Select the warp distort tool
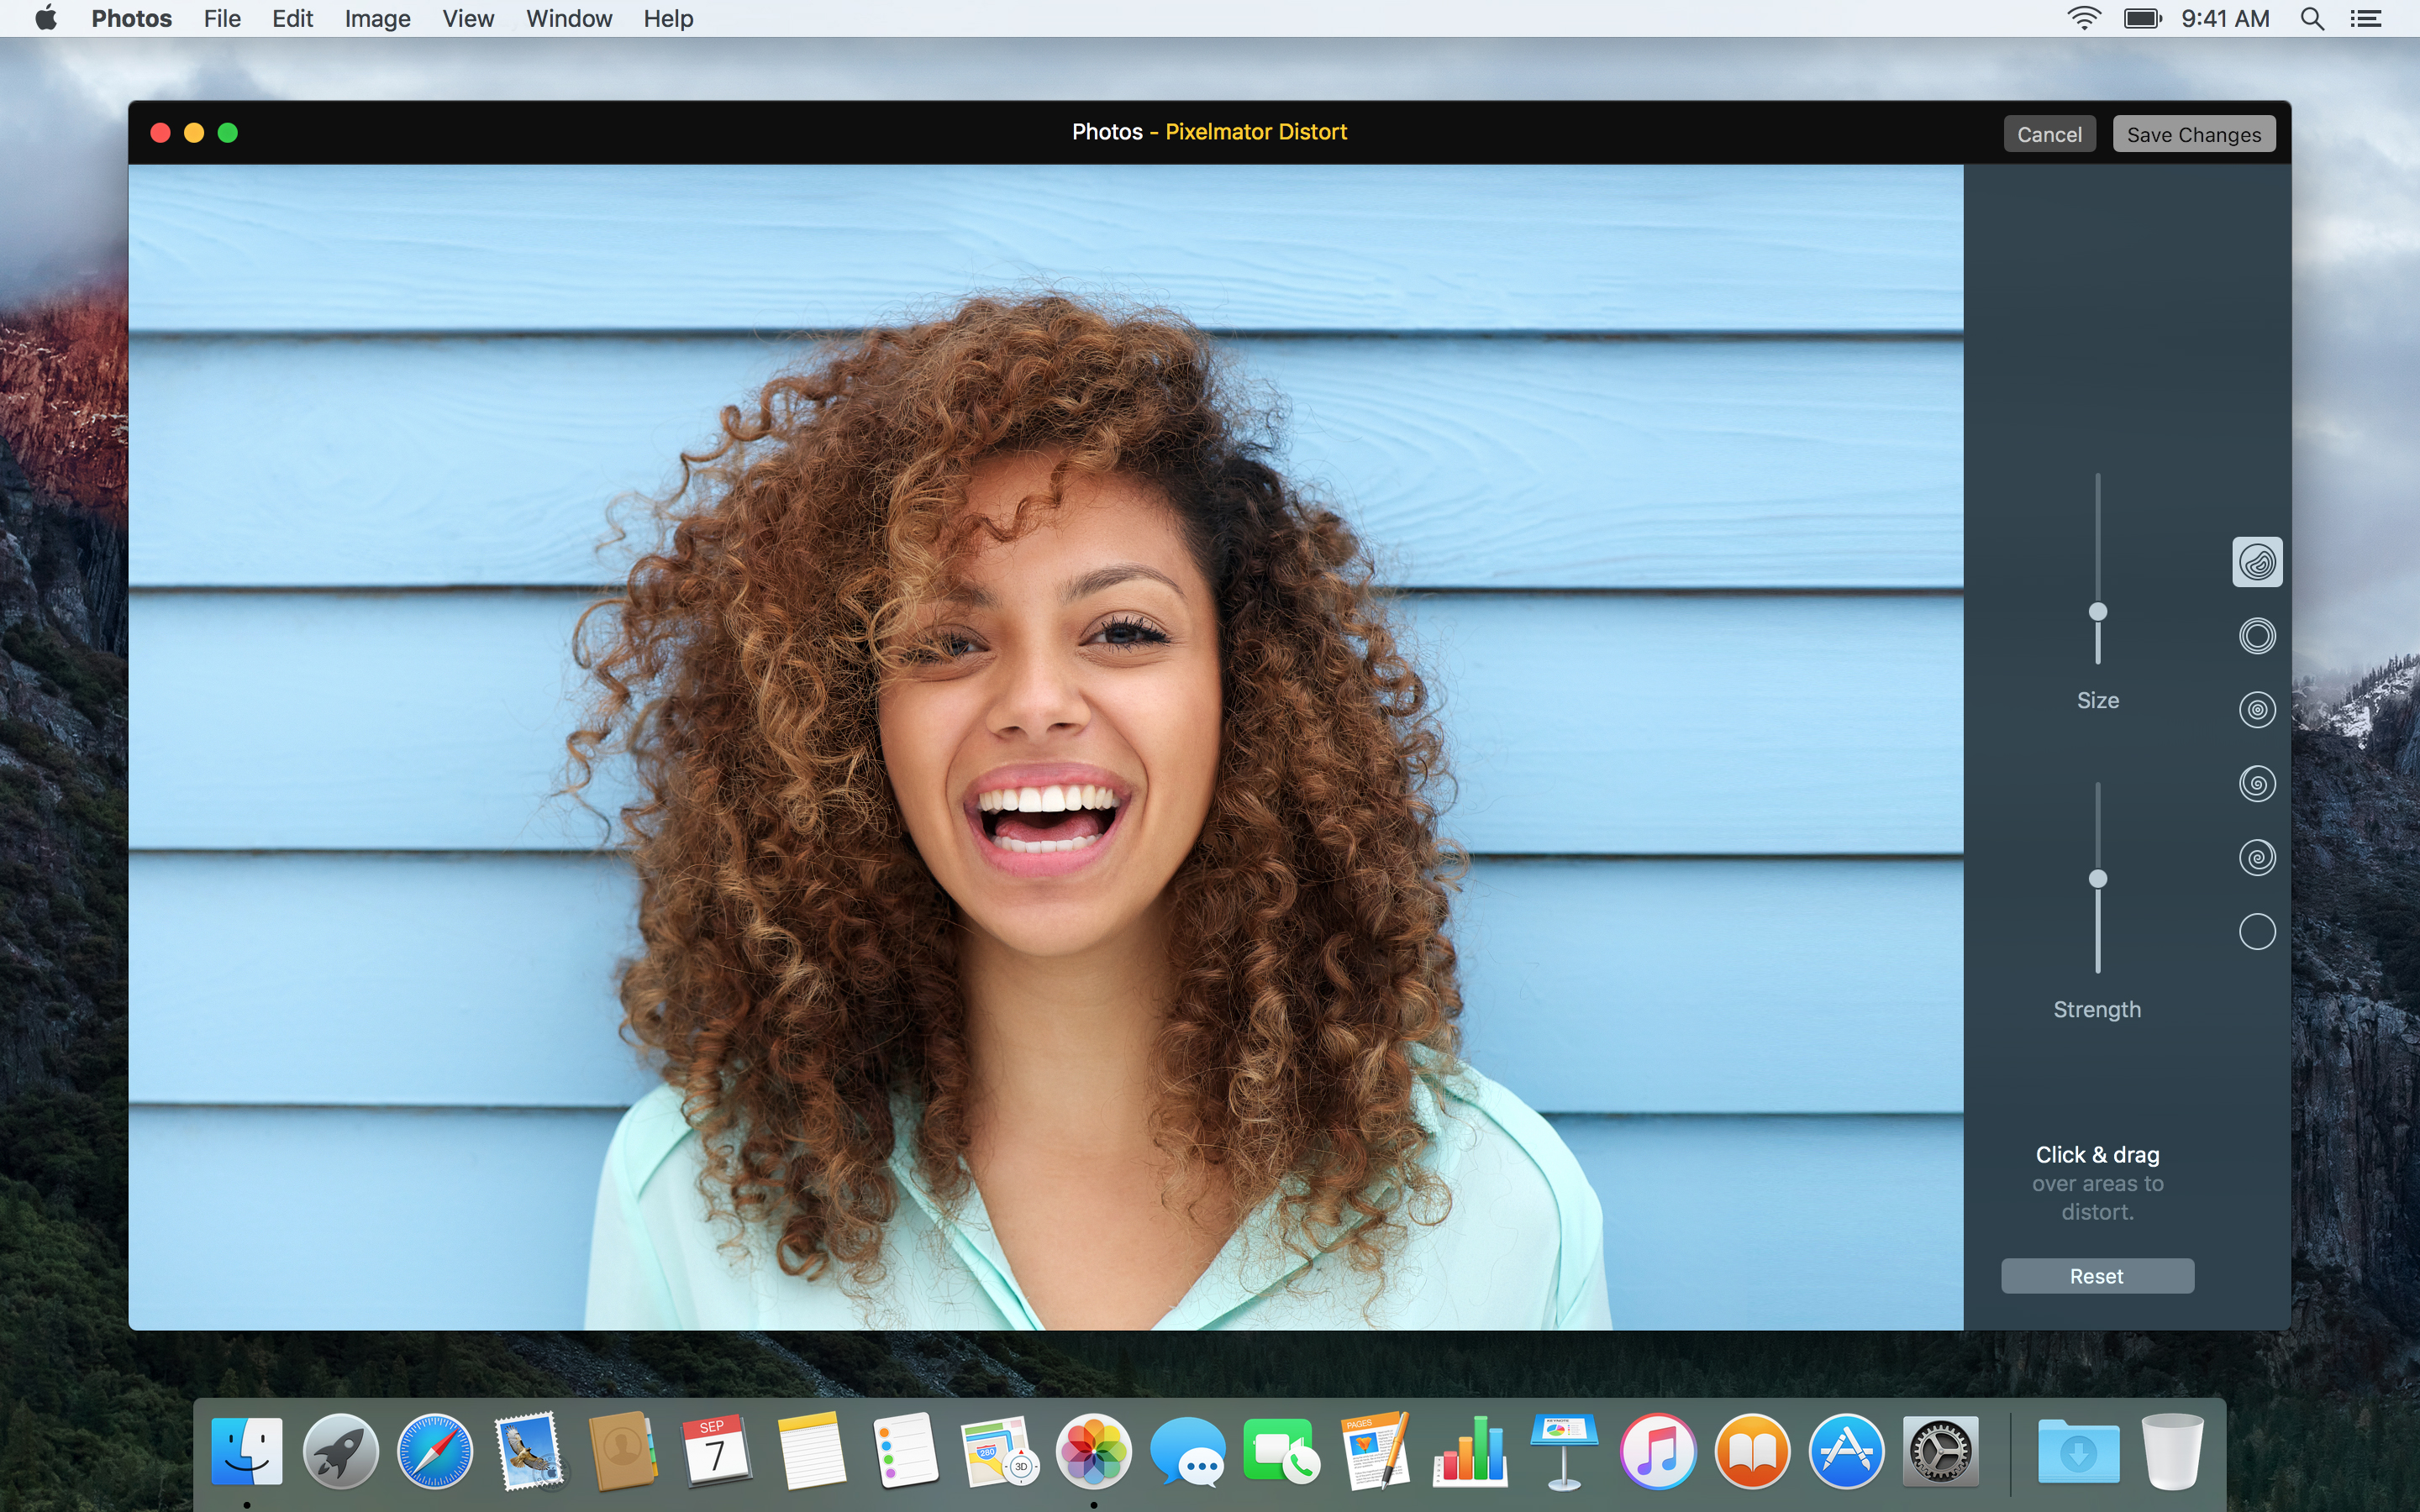The height and width of the screenshot is (1512, 2420). pyautogui.click(x=2254, y=559)
